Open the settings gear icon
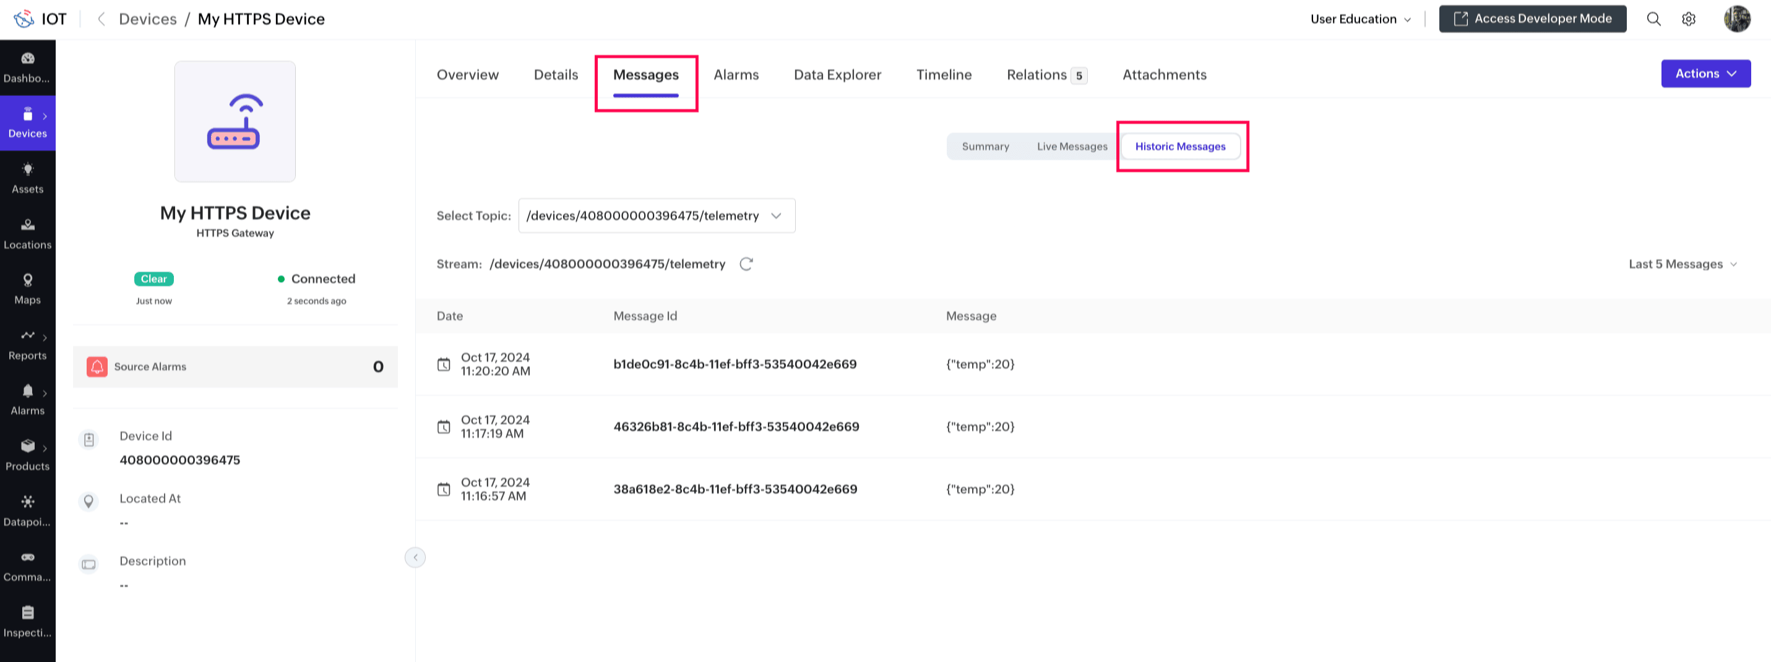Viewport: 1771px width, 662px height. pos(1689,19)
